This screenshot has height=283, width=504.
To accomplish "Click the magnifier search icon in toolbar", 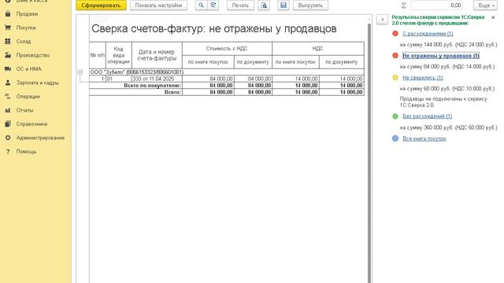I will pyautogui.click(x=201, y=6).
